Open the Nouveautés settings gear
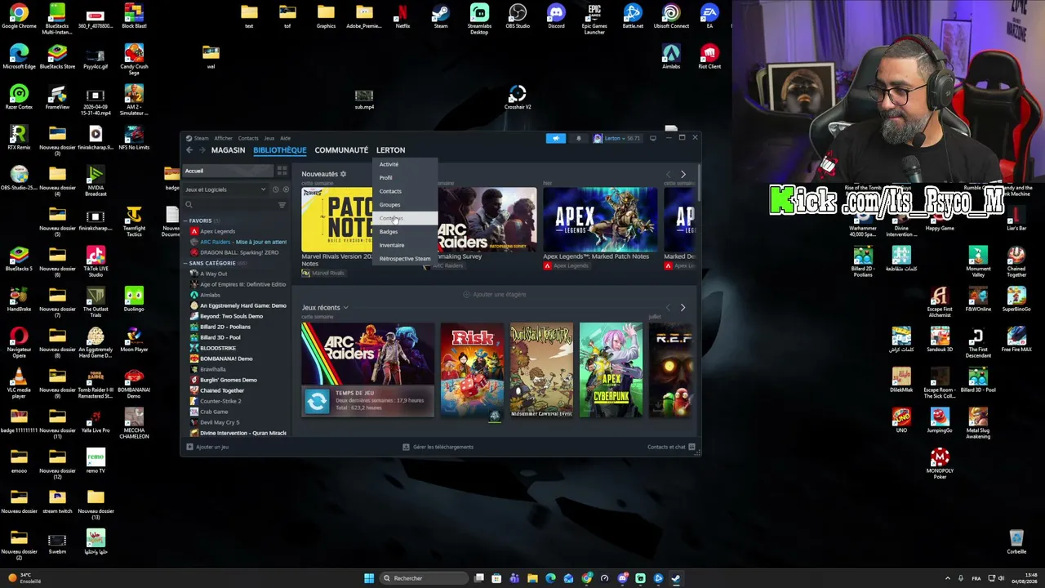The width and height of the screenshot is (1045, 588). (343, 174)
